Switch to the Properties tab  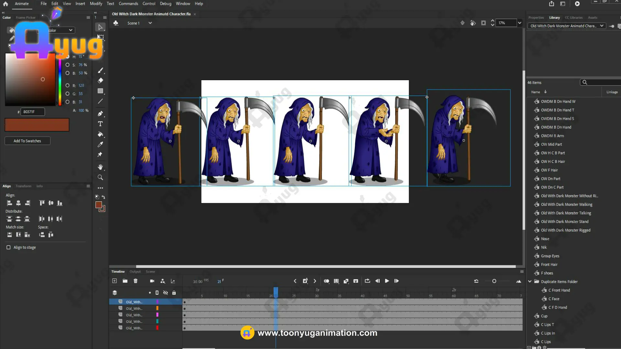(536, 18)
